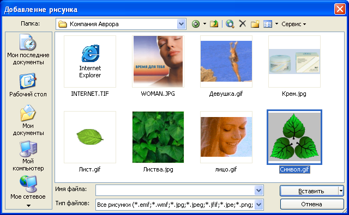Screen dimensions: 349x215
Task: Click the INTERNET.TIF file name
Action: tap(90, 94)
